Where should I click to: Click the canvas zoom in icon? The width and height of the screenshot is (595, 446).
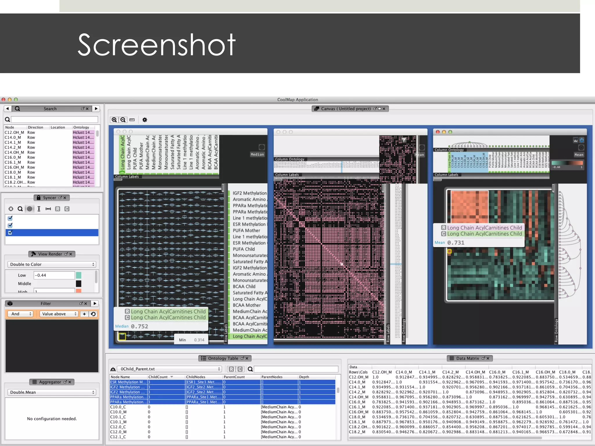[x=114, y=120]
